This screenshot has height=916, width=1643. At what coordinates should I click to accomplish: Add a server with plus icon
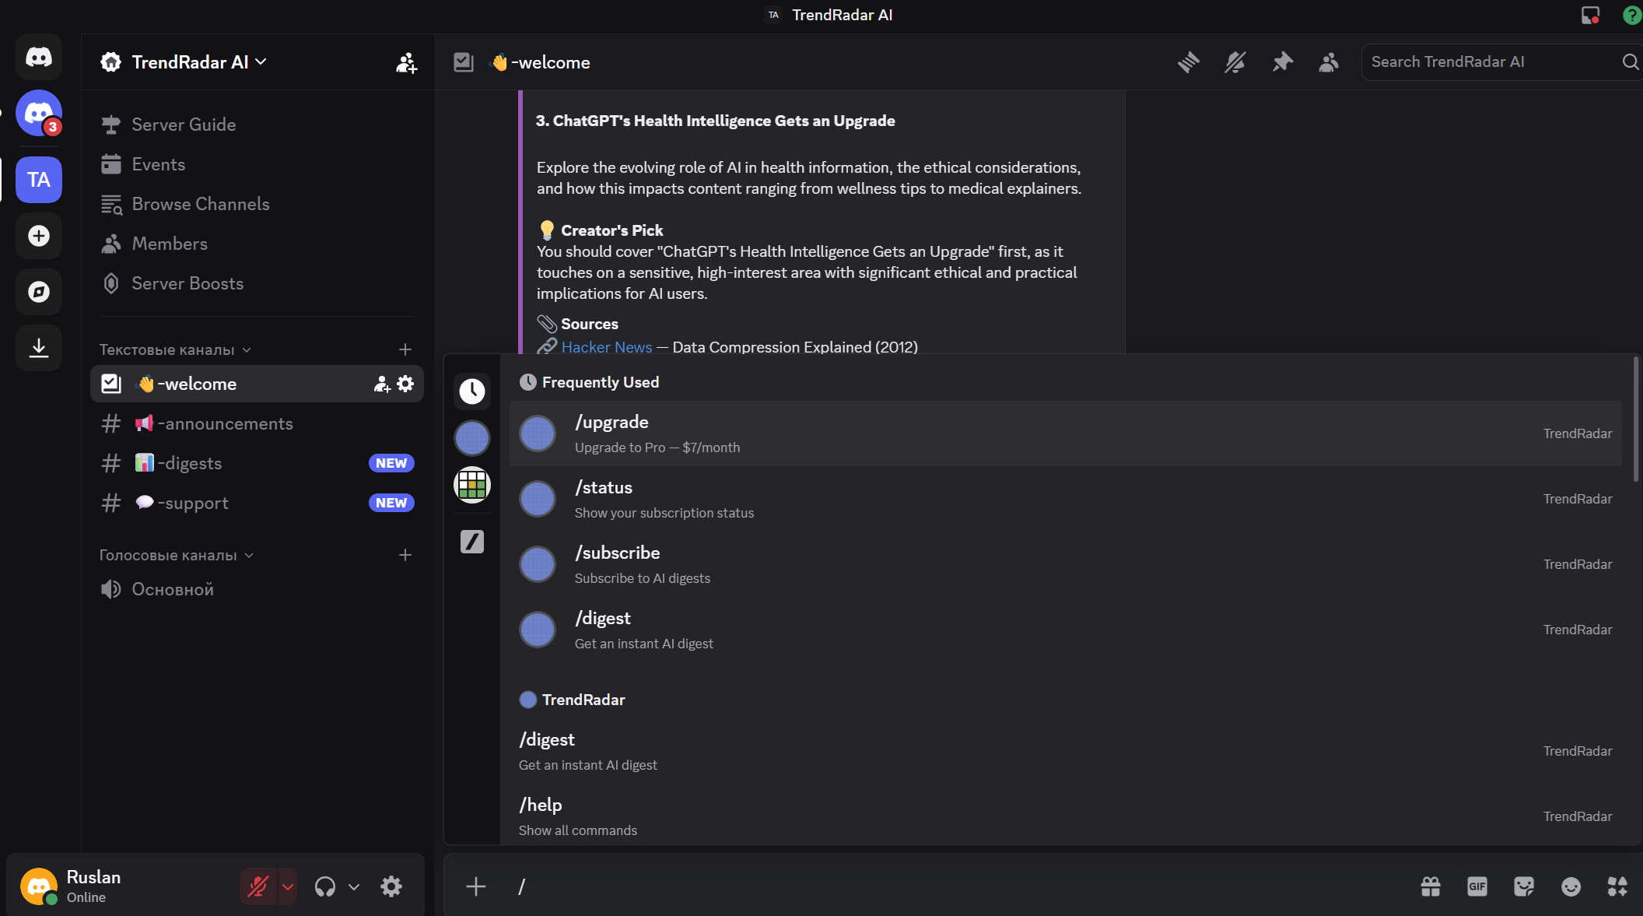coord(39,236)
